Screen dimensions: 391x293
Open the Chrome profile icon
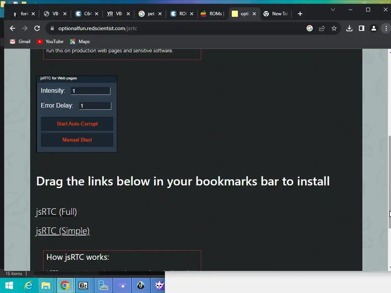click(373, 28)
